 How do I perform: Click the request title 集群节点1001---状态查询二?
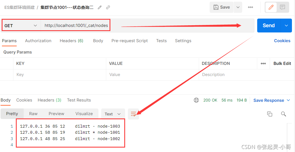pyautogui.click(x=67, y=7)
